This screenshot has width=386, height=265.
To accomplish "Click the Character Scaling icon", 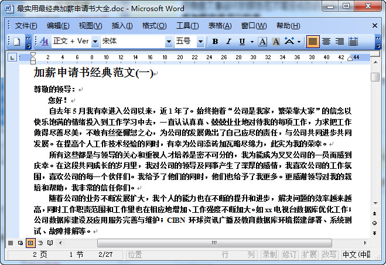I will click(289, 41).
